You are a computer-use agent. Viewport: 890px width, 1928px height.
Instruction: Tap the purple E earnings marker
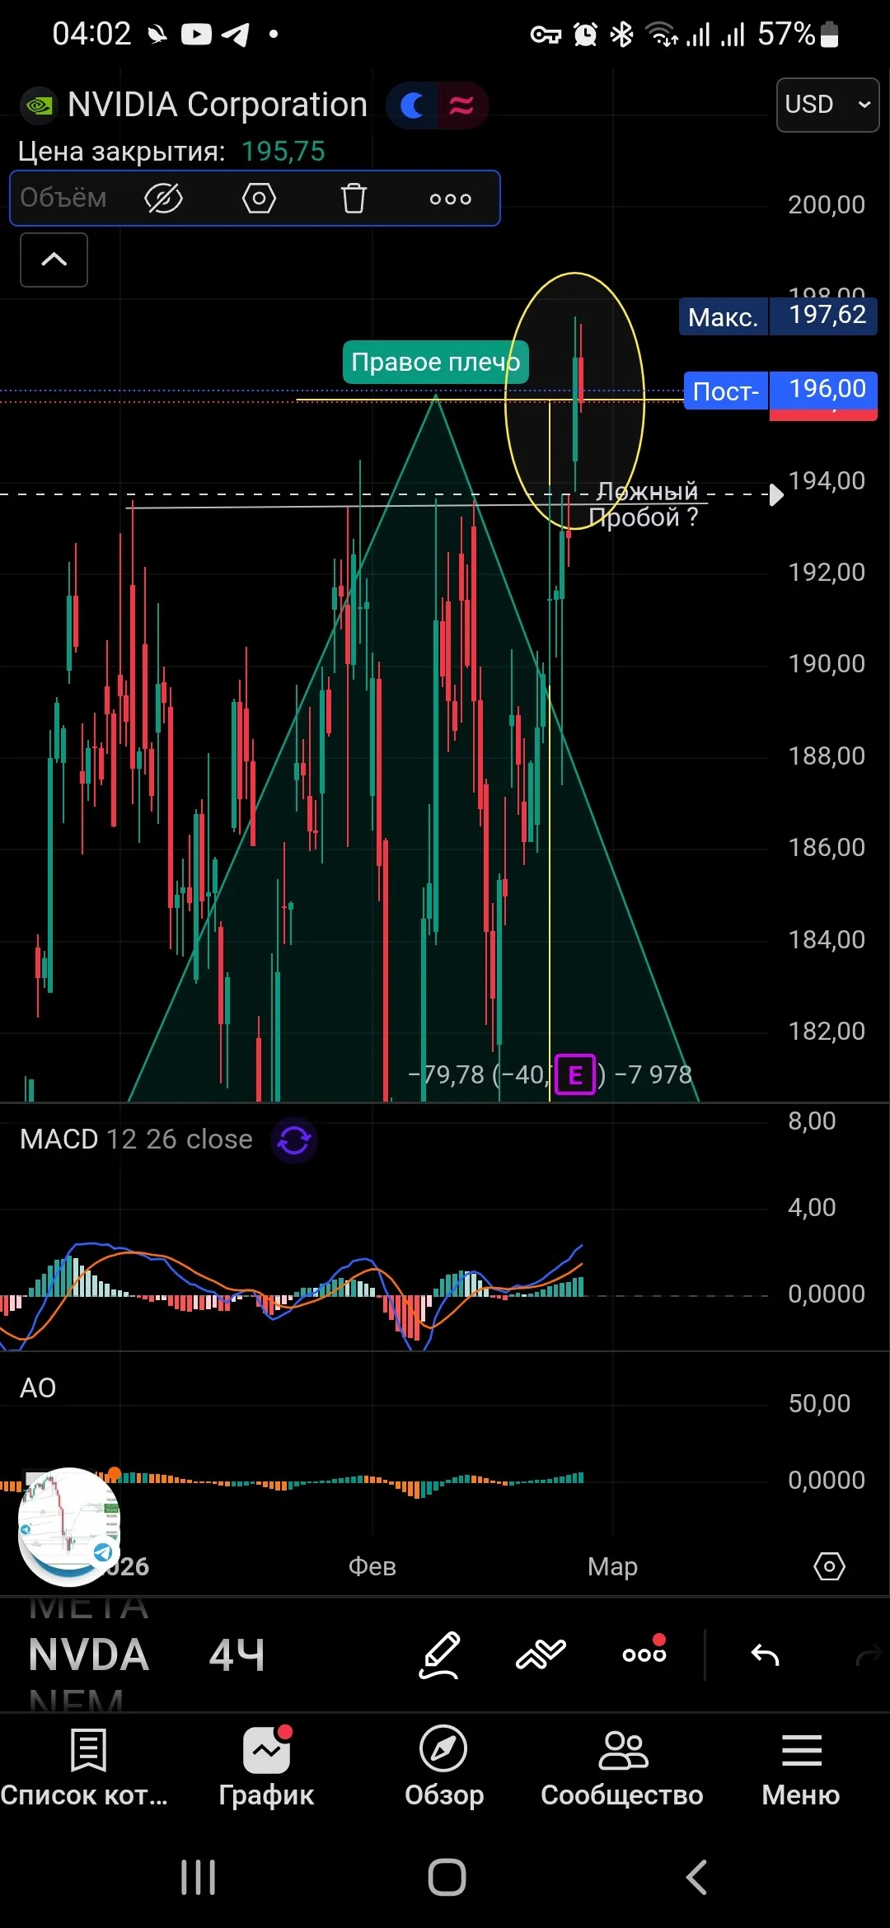click(x=575, y=1074)
